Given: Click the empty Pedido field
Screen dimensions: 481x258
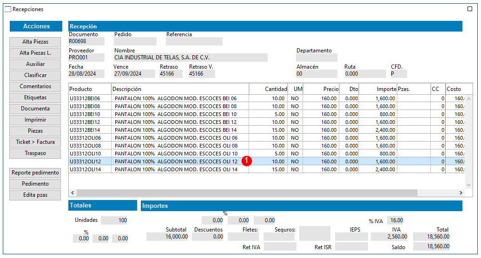Looking at the screenshot, I should click(x=135, y=41).
